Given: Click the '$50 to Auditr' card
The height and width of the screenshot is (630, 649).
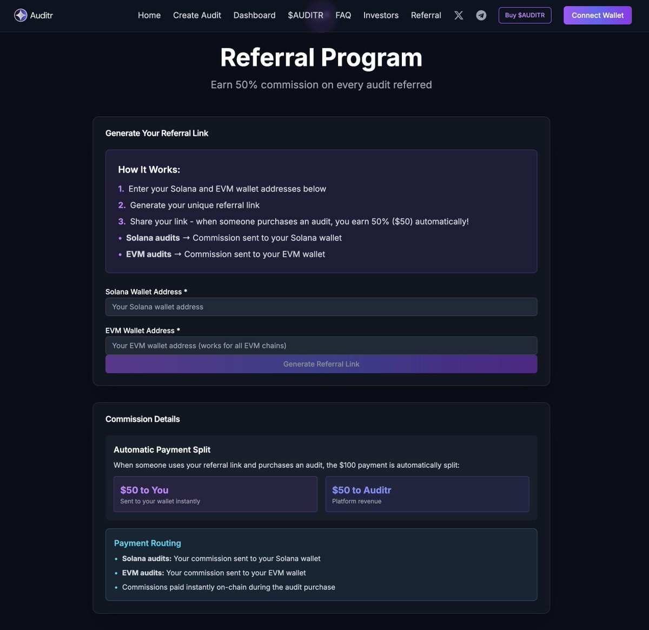Looking at the screenshot, I should pyautogui.click(x=427, y=494).
